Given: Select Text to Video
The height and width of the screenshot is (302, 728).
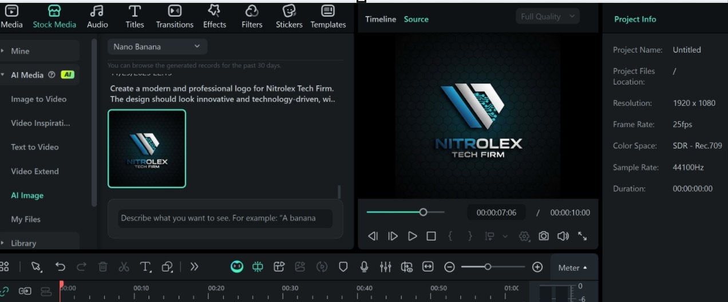Looking at the screenshot, I should point(35,147).
